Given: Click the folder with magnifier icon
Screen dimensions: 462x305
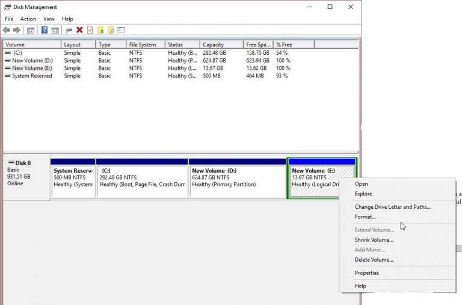Looking at the screenshot, I should click(x=111, y=30).
